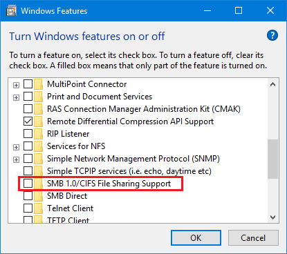This screenshot has width=287, height=254.
Task: Enable SMB 1.0/CIFS File Sharing Support checkbox
Action: click(x=28, y=184)
